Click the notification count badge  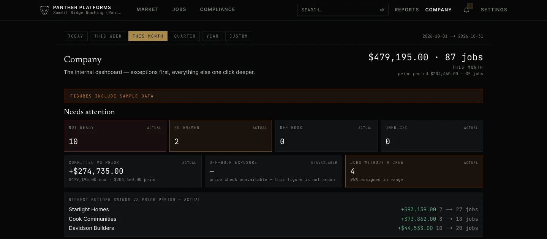(470, 6)
